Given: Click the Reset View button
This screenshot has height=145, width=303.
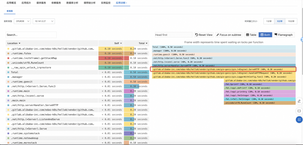Looking at the screenshot, I should point(204,35).
